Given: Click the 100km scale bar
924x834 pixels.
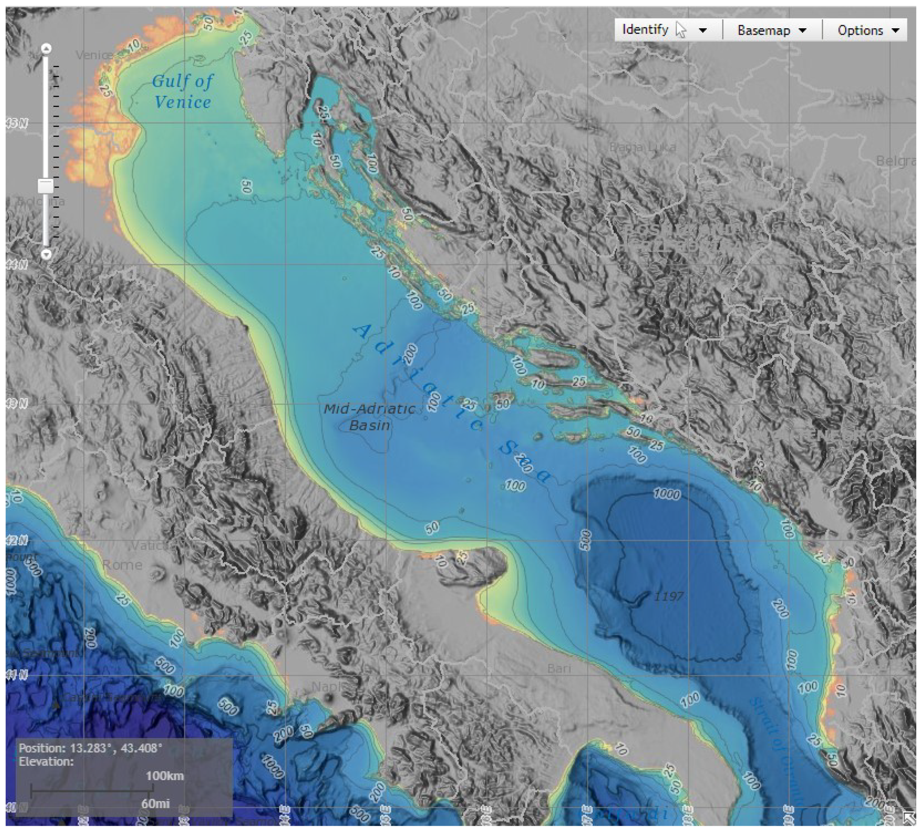Looking at the screenshot, I should [x=92, y=790].
